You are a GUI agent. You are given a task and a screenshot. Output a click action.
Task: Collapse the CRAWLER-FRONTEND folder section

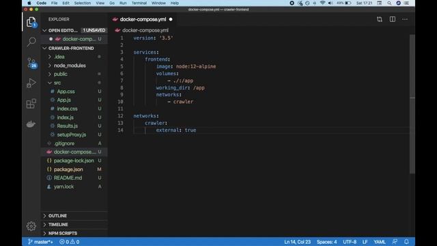click(x=44, y=49)
